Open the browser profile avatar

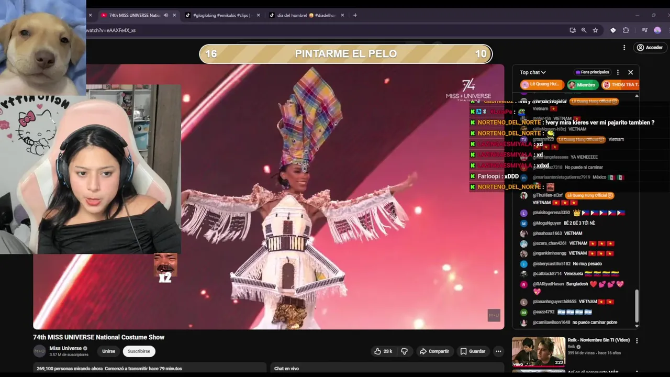(657, 30)
